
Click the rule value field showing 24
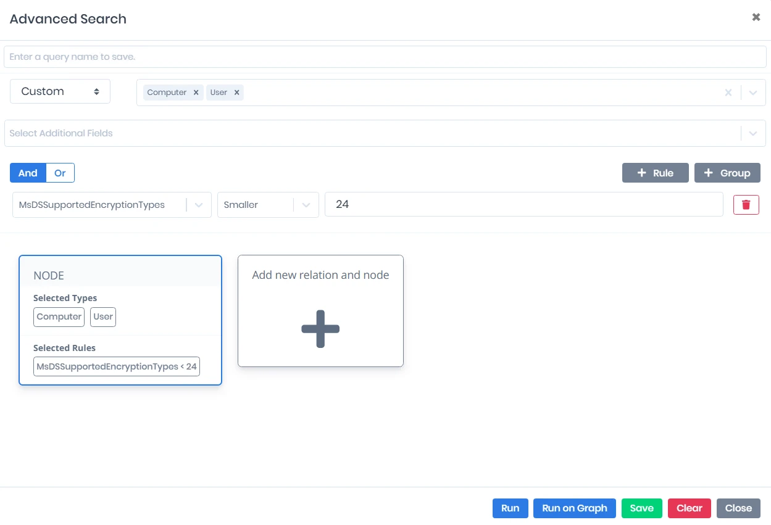point(524,204)
